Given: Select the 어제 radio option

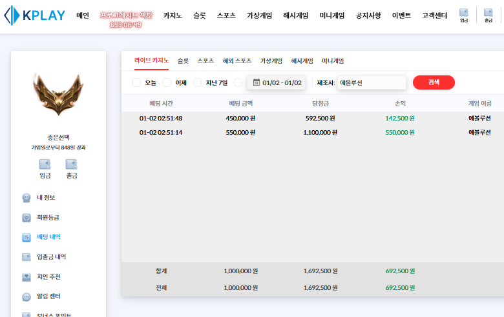Looking at the screenshot, I should point(167,82).
